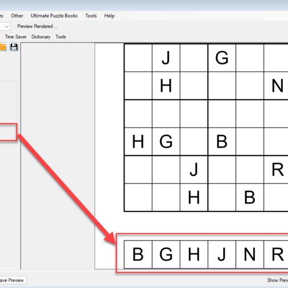Select the Tools tab beside Dictionary

click(x=60, y=36)
